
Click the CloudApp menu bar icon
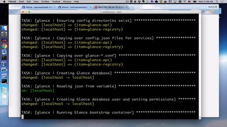pyautogui.click(x=152, y=1)
